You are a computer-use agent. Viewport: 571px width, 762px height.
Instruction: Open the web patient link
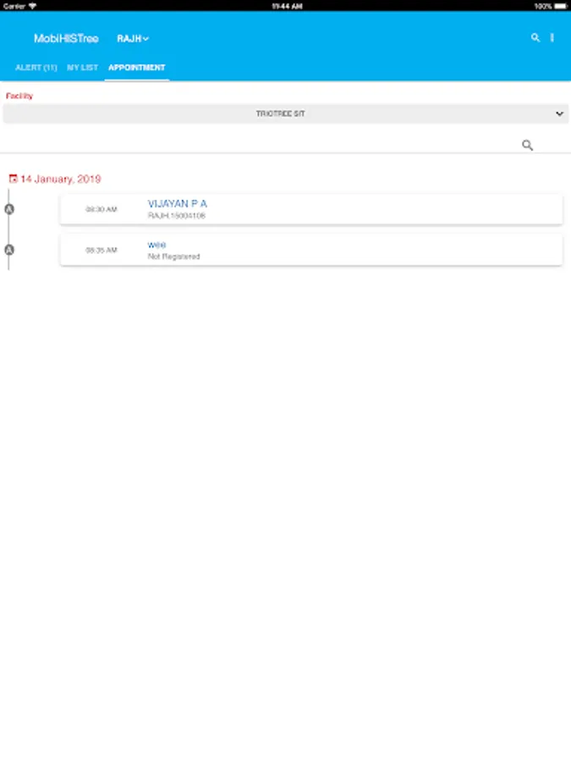pyautogui.click(x=156, y=245)
